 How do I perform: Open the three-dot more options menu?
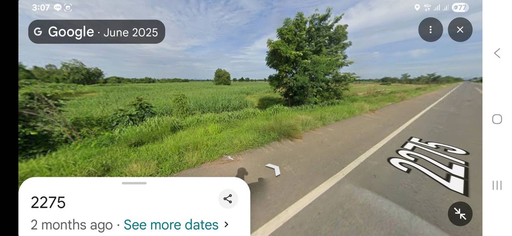click(x=431, y=29)
